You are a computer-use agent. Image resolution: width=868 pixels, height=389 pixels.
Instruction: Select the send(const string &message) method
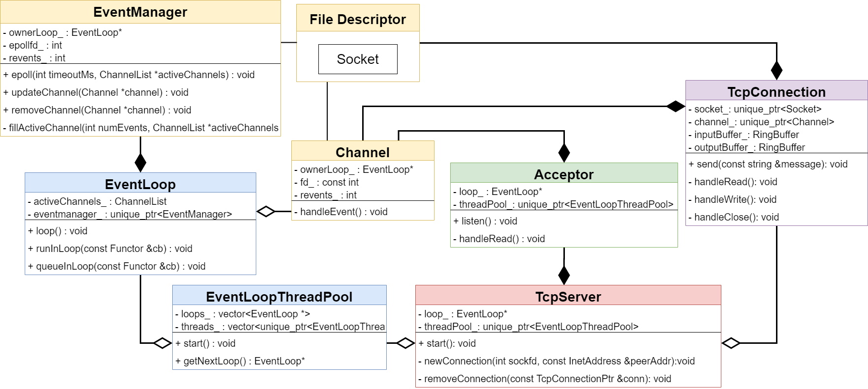pos(768,165)
